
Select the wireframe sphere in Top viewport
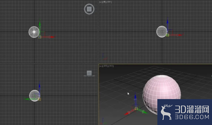pos(34,32)
